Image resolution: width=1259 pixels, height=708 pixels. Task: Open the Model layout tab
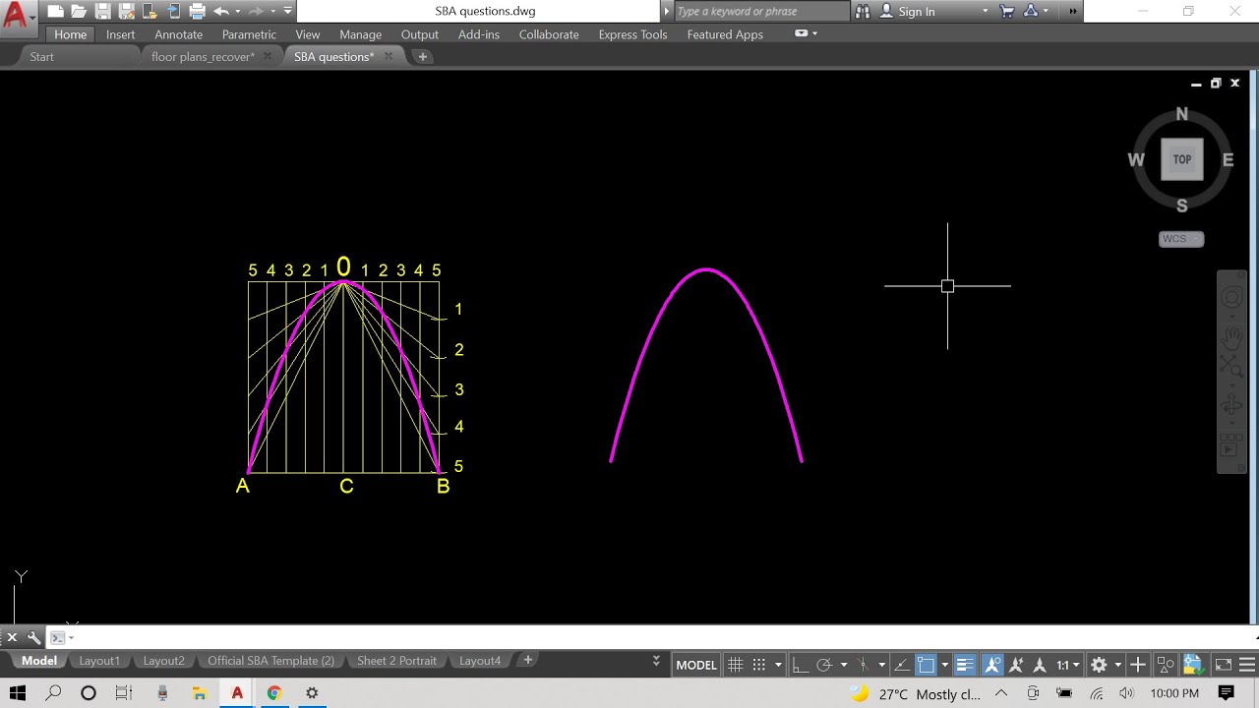point(39,661)
